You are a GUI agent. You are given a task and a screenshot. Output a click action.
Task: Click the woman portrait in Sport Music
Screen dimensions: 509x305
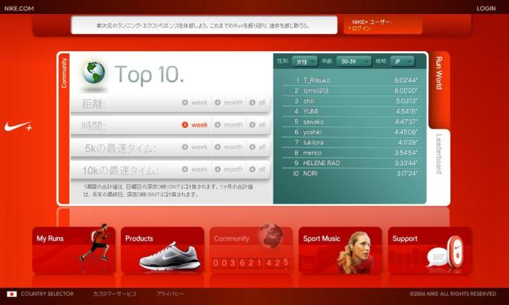pos(355,252)
